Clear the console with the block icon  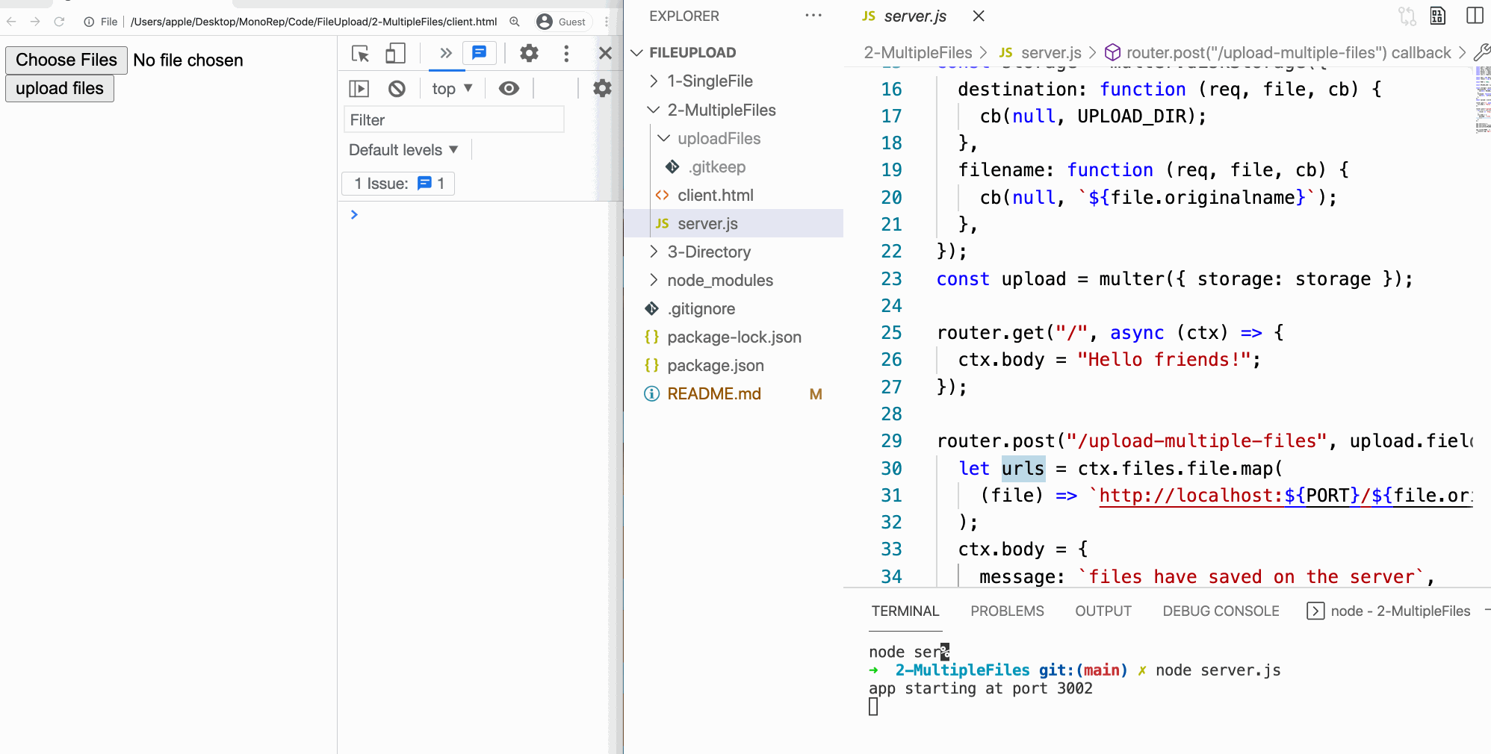397,89
